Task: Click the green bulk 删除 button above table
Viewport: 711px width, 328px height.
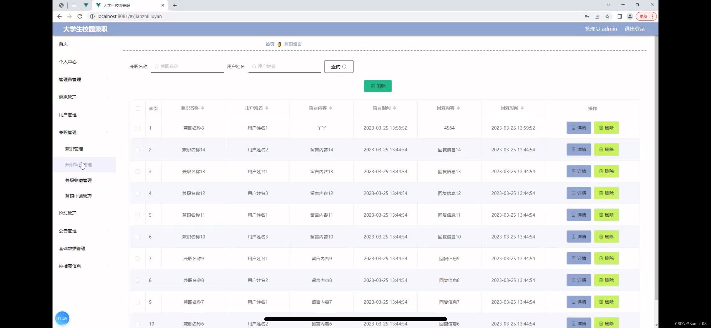Action: tap(378, 86)
